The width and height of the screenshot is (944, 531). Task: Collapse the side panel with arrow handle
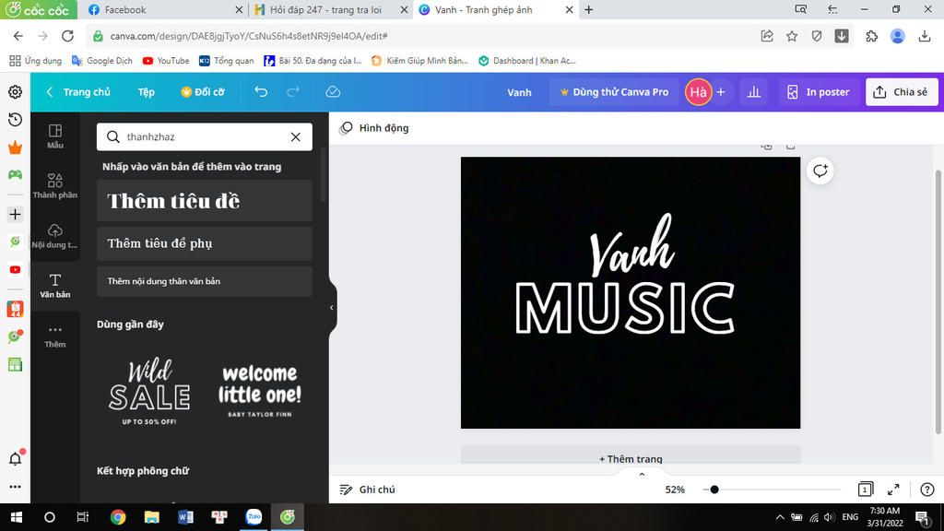(332, 308)
